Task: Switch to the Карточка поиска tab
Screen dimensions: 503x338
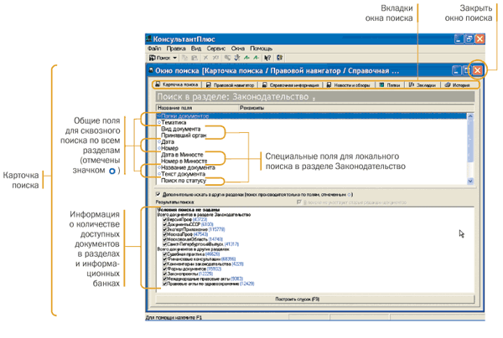Action: click(x=176, y=84)
